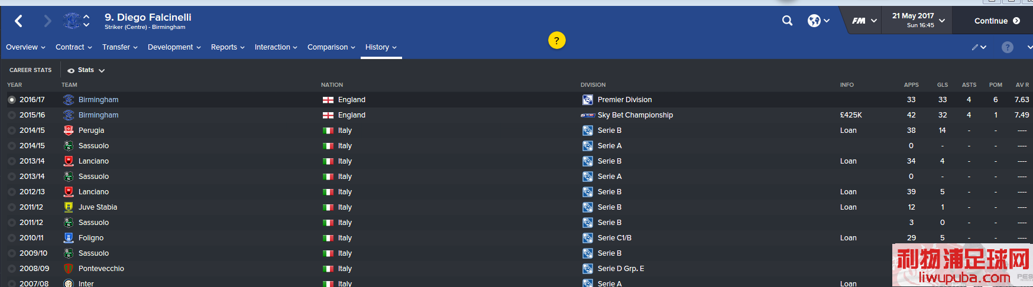Click the Perugia club badge icon
Viewport: 1033px width, 287px height.
[x=69, y=131]
